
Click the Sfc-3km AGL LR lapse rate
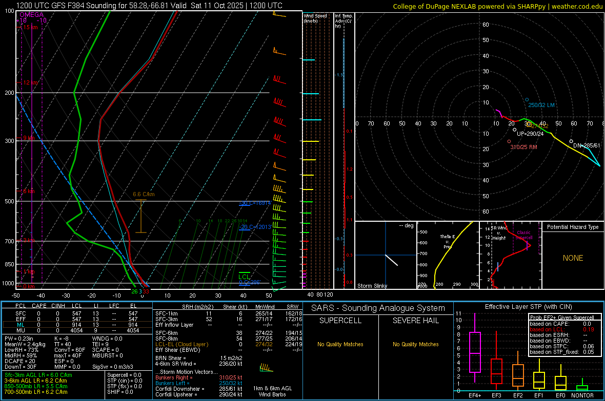point(38,375)
